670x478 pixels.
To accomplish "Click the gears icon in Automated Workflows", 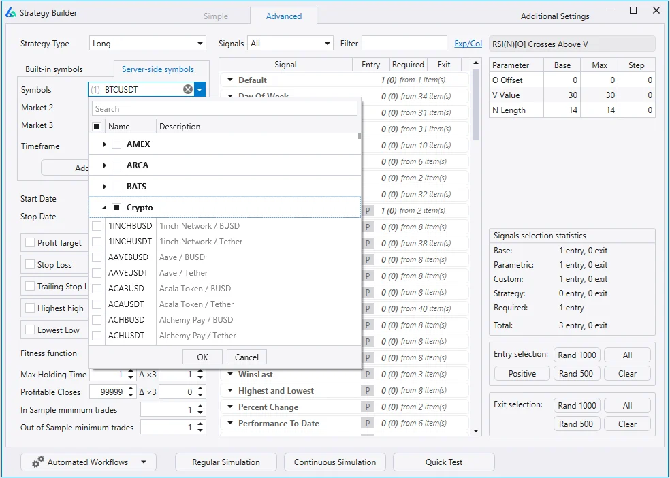I will 38,462.
